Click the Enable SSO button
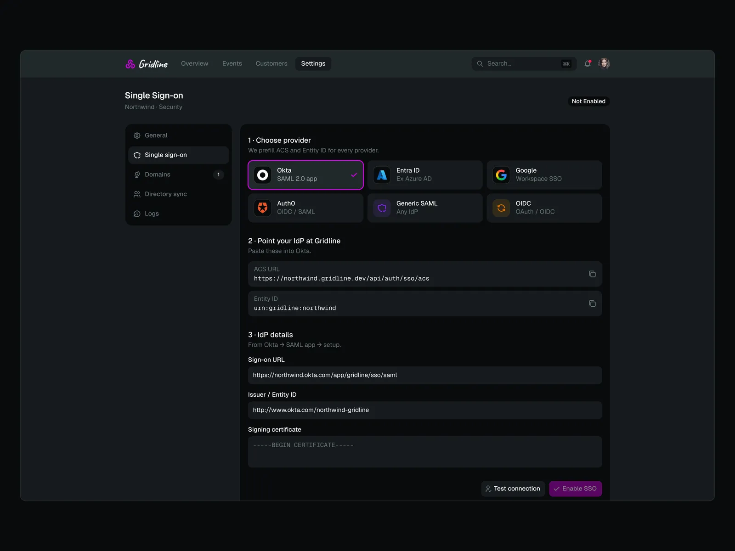Screen dimensions: 735x551 576,489
